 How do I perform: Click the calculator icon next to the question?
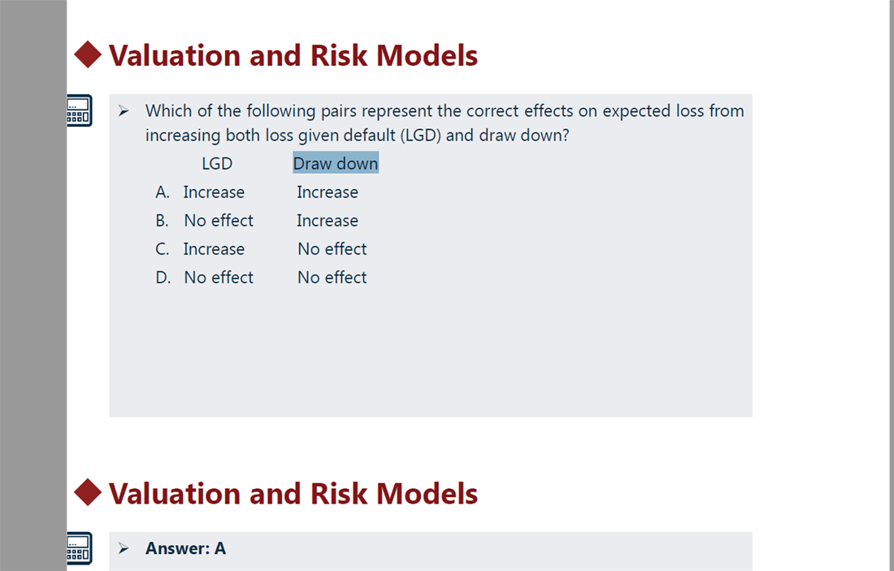click(x=79, y=110)
